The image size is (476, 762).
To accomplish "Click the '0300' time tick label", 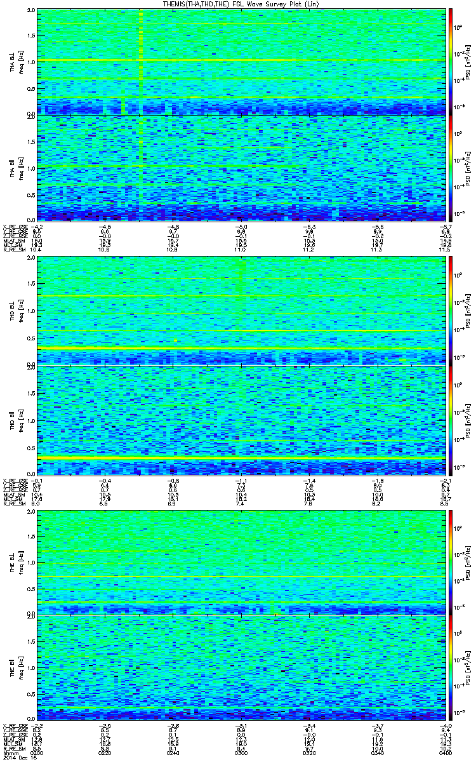I will point(240,752).
